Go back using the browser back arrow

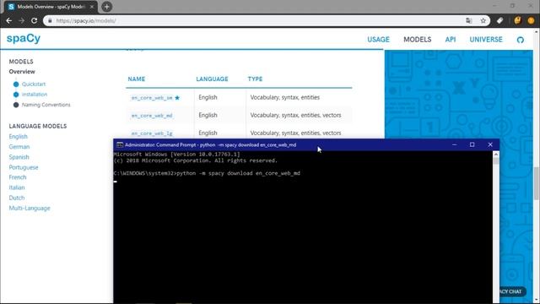[x=9, y=20]
